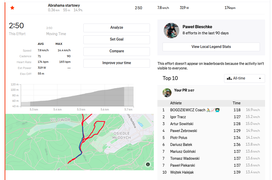Screen dimensions: 272x180
Task: Click the Set Goal button
Action: 116,39
